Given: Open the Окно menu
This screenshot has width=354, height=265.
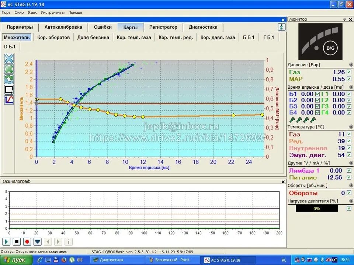Looking at the screenshot, I should [x=19, y=13].
